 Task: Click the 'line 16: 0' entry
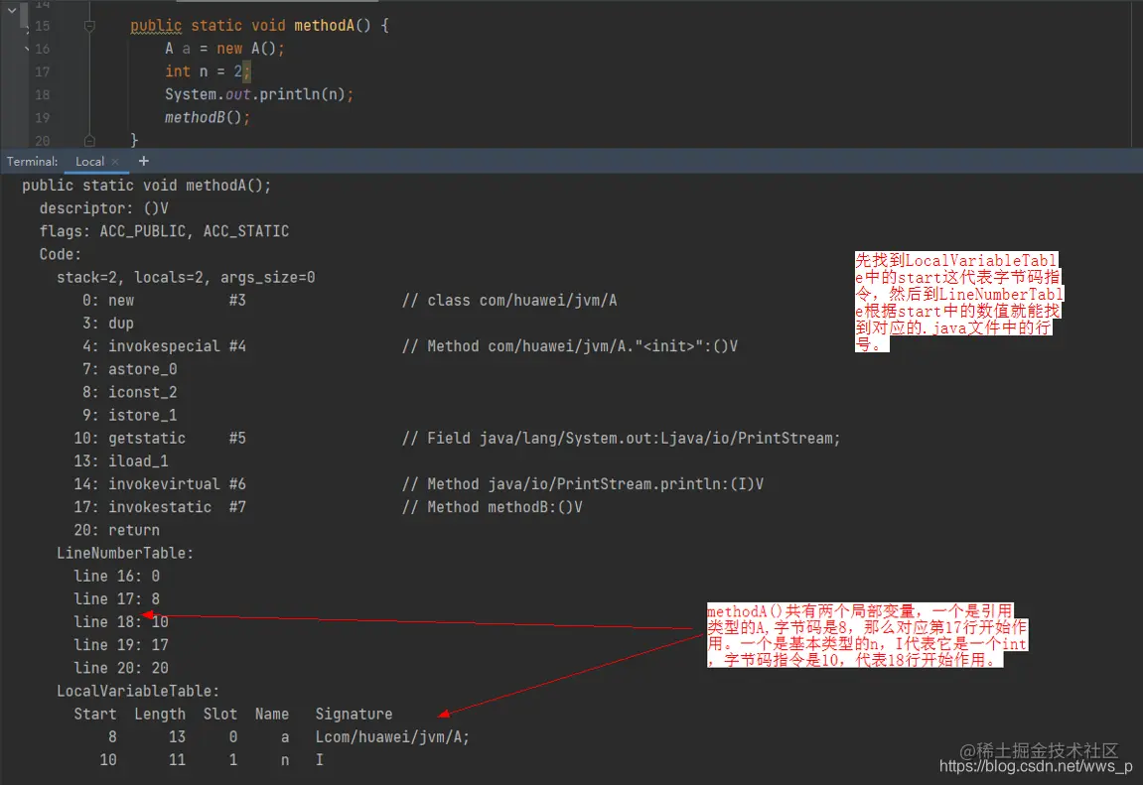coord(116,576)
